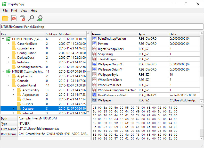Click the NTUSER hive icon

point(9,71)
